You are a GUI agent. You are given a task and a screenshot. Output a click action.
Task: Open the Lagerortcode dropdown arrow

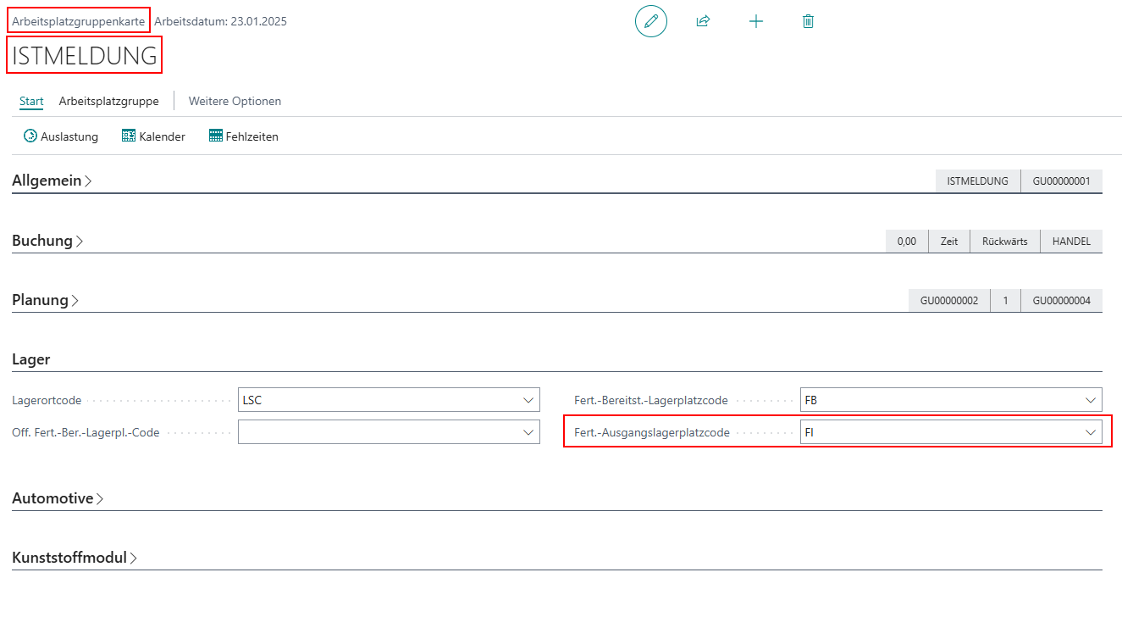tap(529, 400)
